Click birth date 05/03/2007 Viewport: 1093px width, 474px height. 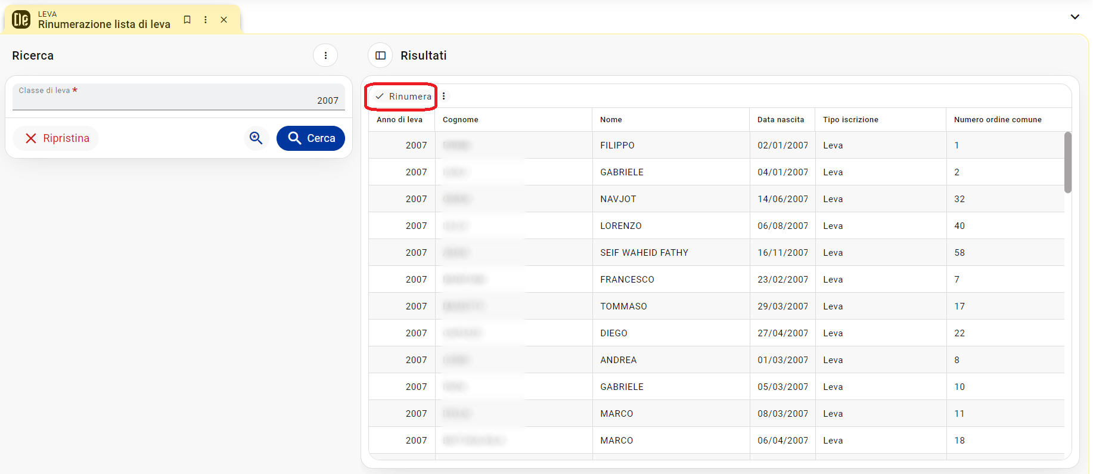pos(783,387)
